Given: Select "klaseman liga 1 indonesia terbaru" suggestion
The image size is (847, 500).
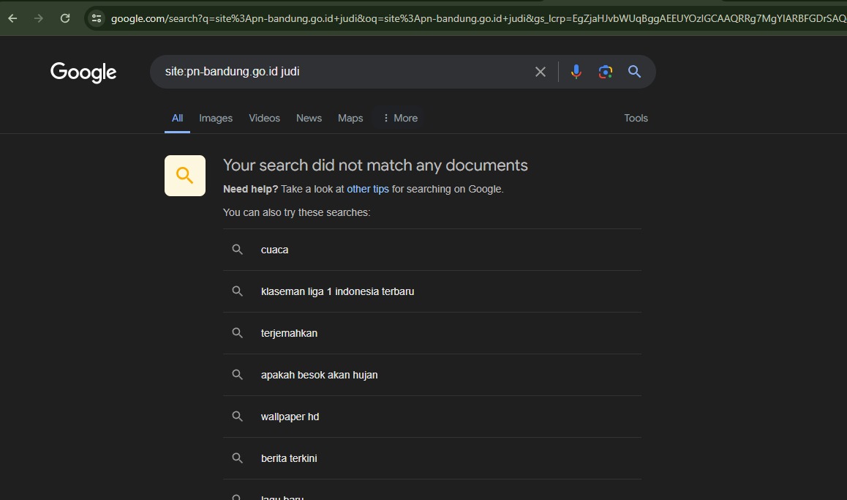Looking at the screenshot, I should coord(337,291).
